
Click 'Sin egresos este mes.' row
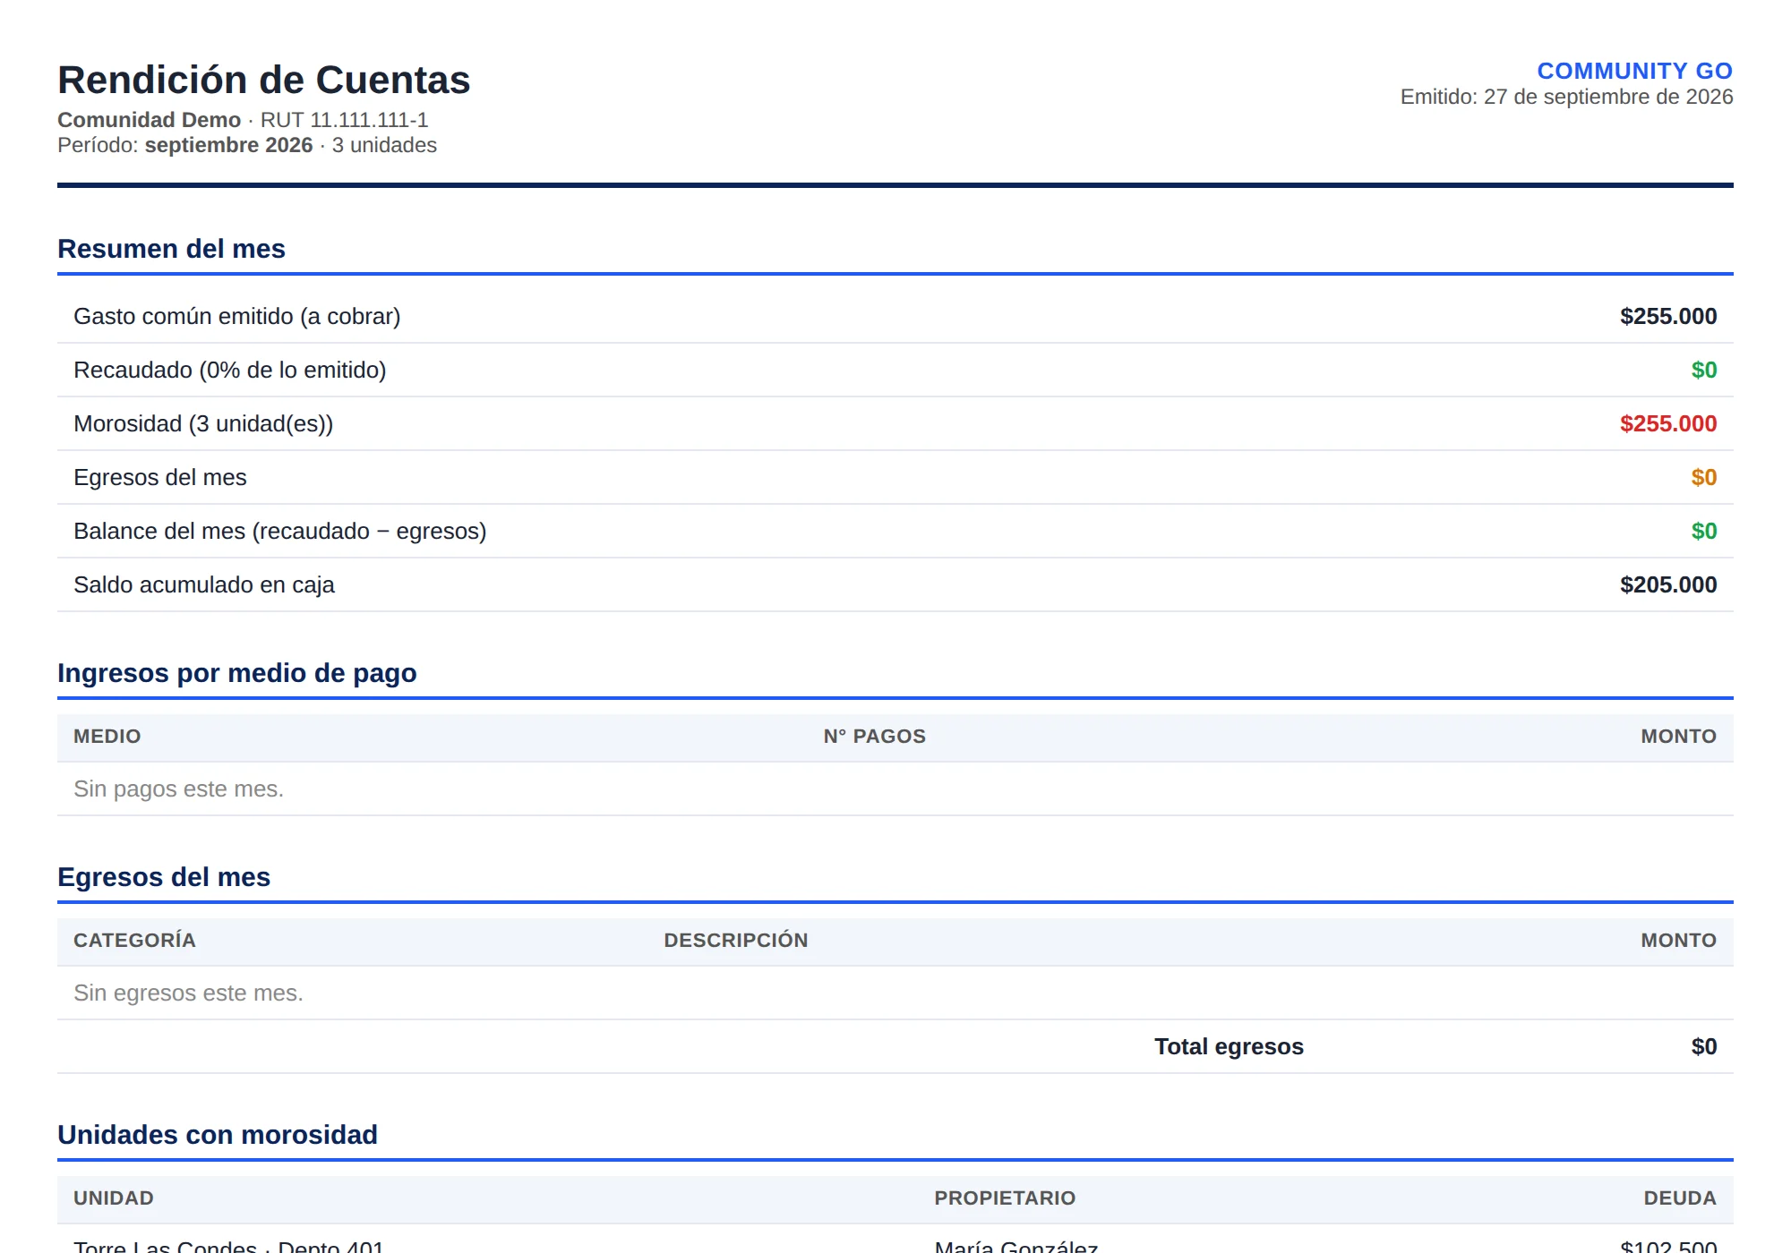(895, 993)
